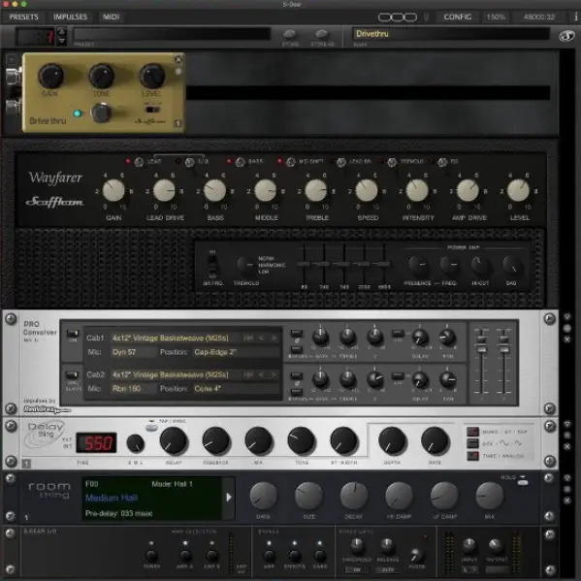Click the signal chain layout icon
Image resolution: width=581 pixels, height=581 pixels.
[x=398, y=17]
